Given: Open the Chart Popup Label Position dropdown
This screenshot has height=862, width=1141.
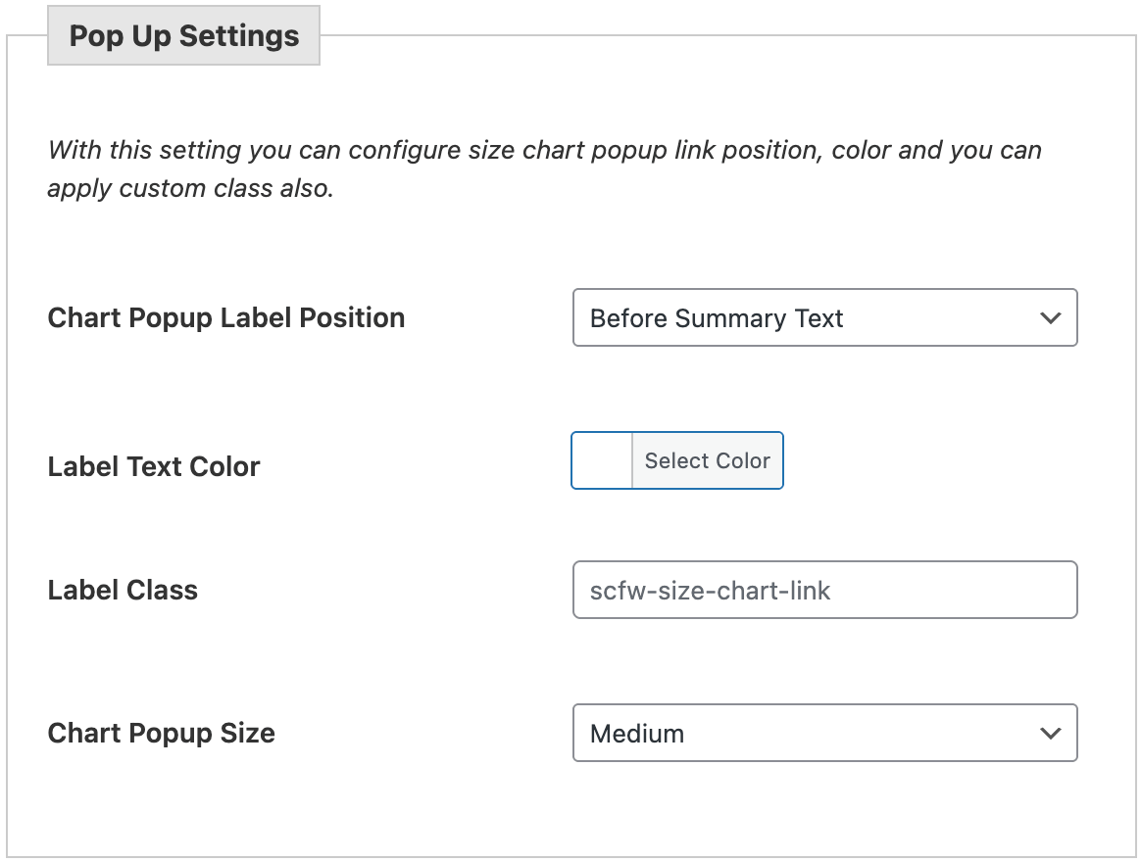Looking at the screenshot, I should pos(824,317).
